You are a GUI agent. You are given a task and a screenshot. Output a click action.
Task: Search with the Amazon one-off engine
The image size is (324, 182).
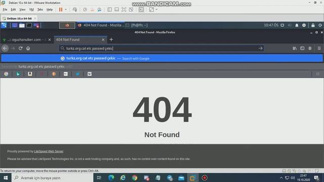pyautogui.click(x=30, y=74)
